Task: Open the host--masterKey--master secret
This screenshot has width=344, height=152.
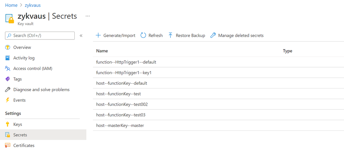Action: pos(120,126)
